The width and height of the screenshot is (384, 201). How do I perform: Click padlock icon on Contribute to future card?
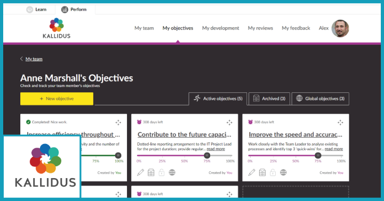click(x=162, y=173)
